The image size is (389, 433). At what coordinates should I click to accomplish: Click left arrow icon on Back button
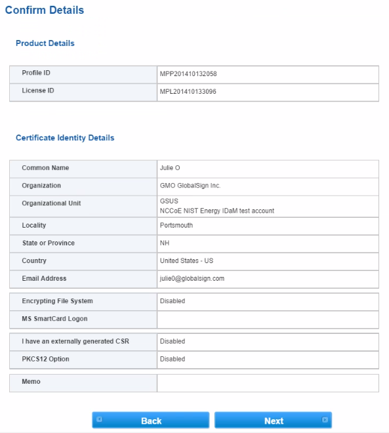click(x=100, y=419)
